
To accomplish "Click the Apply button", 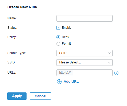I will pyautogui.click(x=17, y=96).
